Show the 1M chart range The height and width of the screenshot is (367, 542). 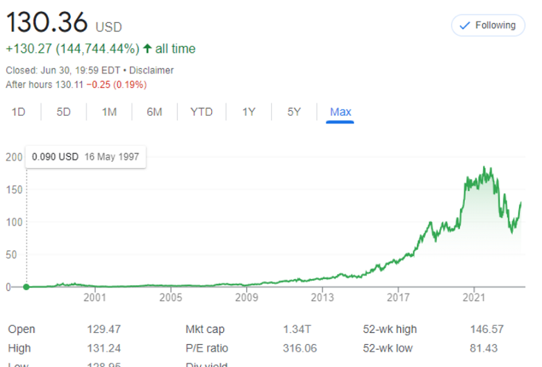coord(109,112)
